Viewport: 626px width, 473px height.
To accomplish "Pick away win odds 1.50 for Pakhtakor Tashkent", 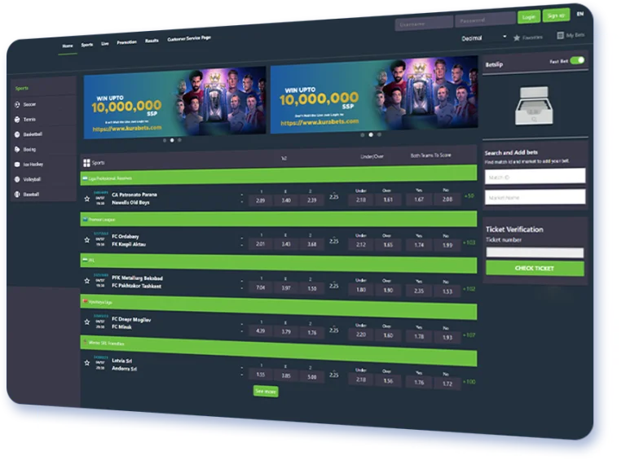I will click(x=312, y=288).
